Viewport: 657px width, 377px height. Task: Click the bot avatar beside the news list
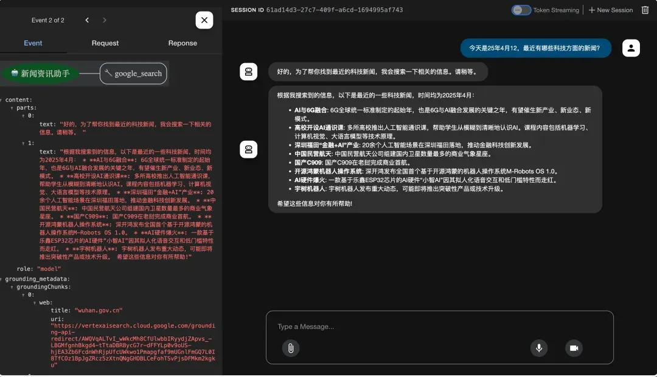click(248, 149)
